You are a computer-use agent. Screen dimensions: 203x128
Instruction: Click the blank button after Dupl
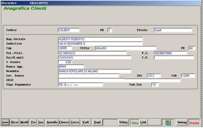point(110,122)
